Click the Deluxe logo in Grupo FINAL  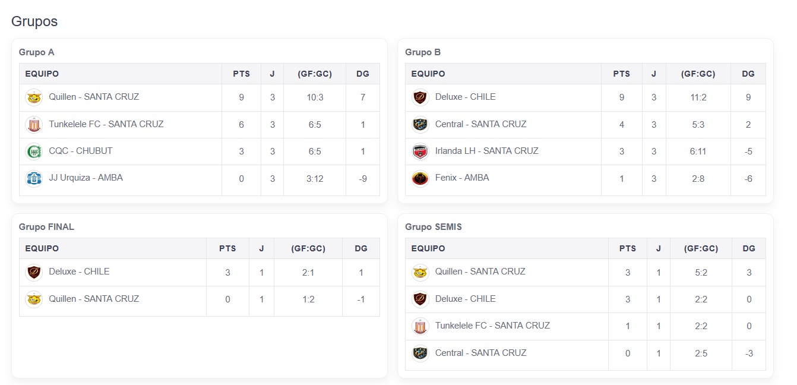[x=34, y=272]
